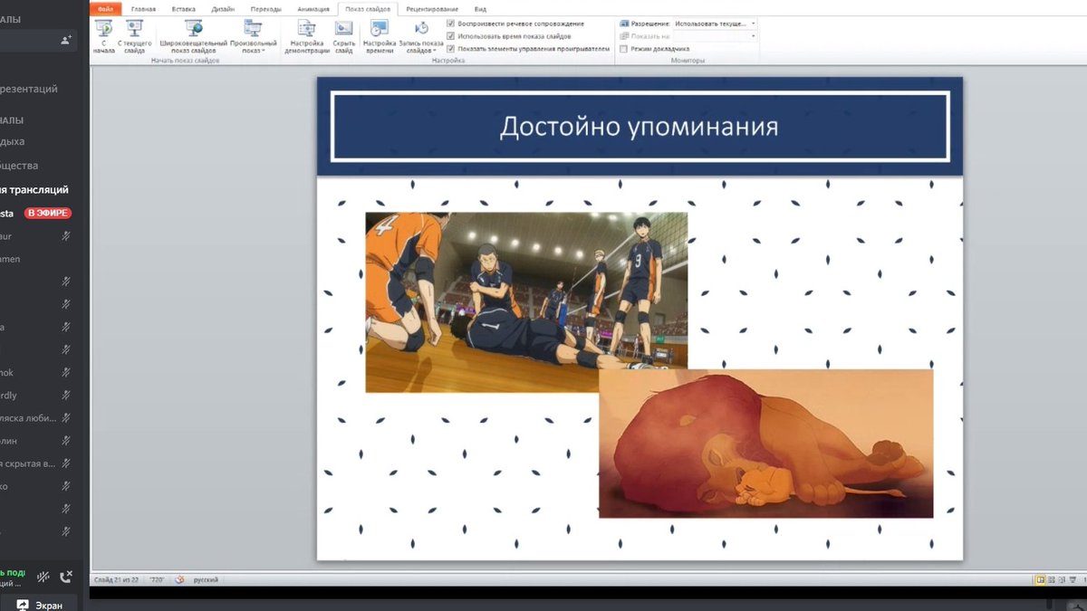
Task: Open Запись показа слайдов dropdown
Action: (421, 36)
